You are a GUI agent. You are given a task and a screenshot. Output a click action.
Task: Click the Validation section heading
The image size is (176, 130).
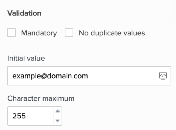click(x=24, y=13)
